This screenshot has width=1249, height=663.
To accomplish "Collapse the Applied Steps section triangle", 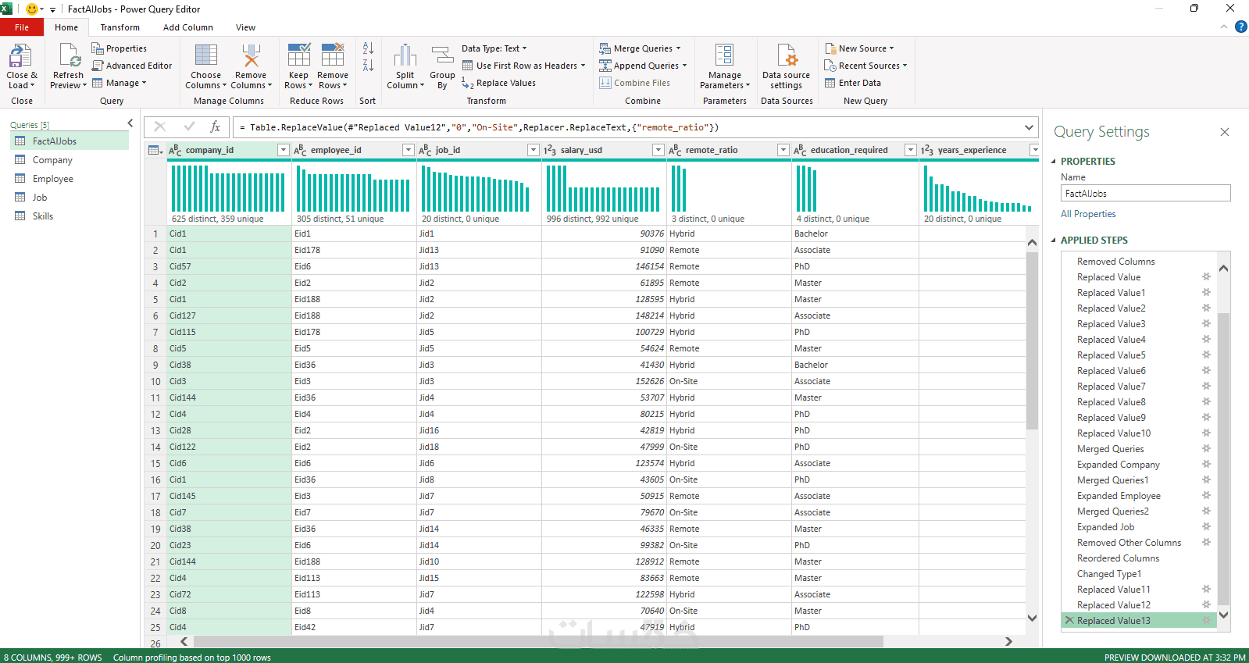I will pos(1053,241).
